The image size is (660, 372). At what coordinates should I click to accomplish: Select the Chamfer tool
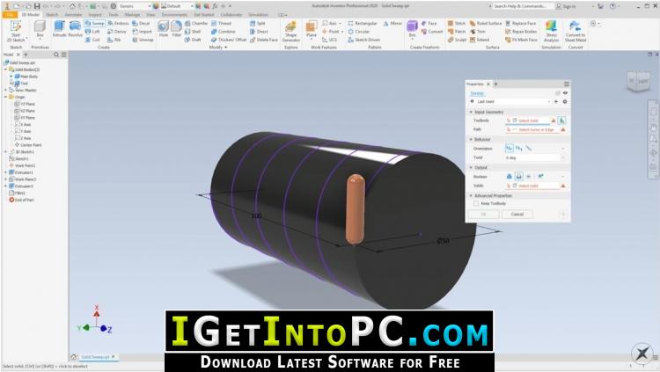[196, 24]
